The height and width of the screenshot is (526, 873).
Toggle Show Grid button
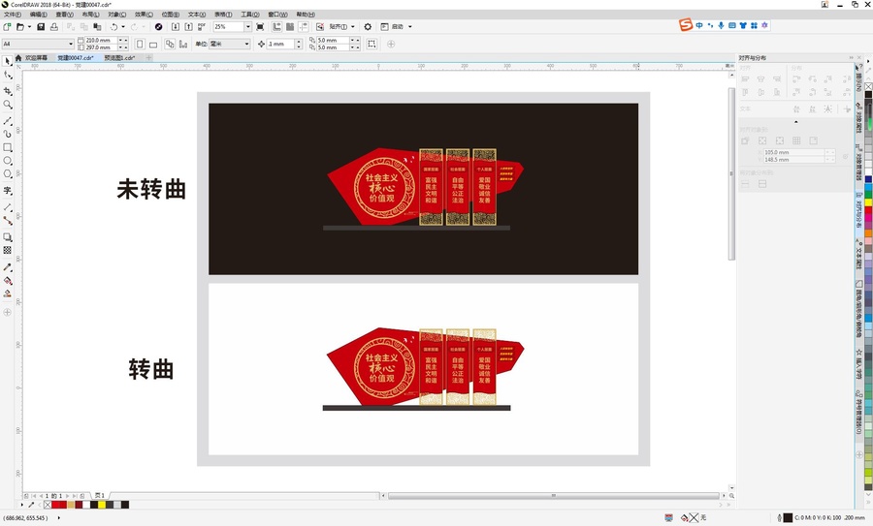[x=290, y=27]
